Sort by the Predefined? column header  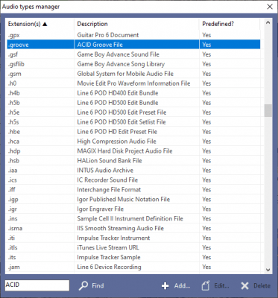pos(230,24)
